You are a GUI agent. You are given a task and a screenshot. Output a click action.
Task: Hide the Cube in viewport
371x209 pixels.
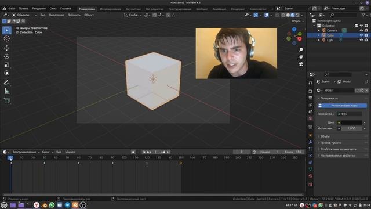pos(361,35)
